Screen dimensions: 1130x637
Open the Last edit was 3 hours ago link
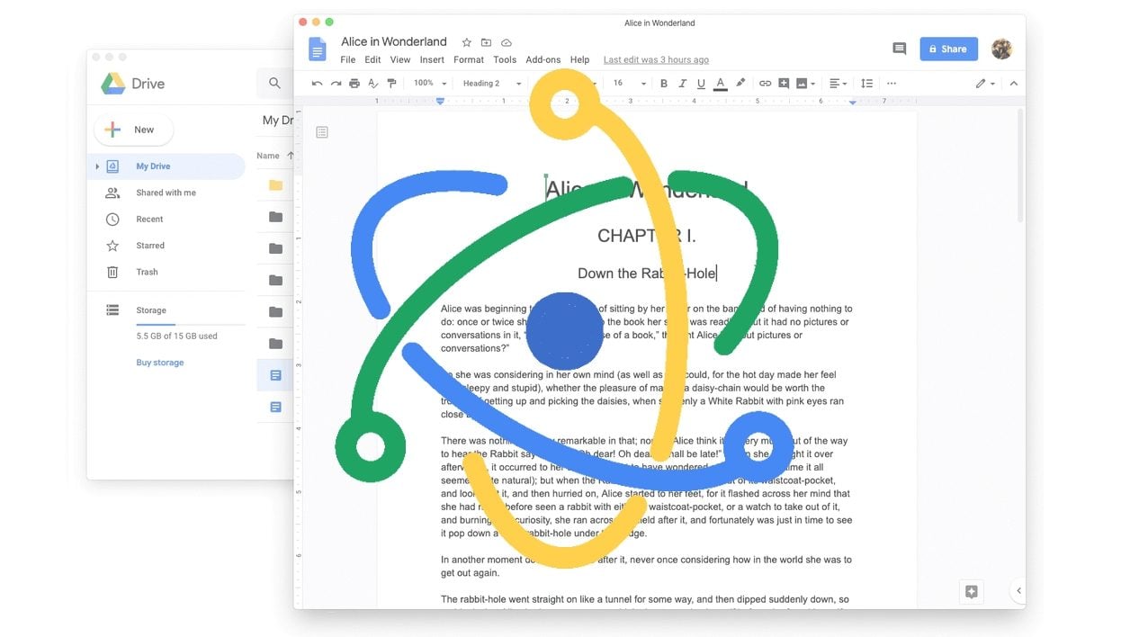(656, 60)
